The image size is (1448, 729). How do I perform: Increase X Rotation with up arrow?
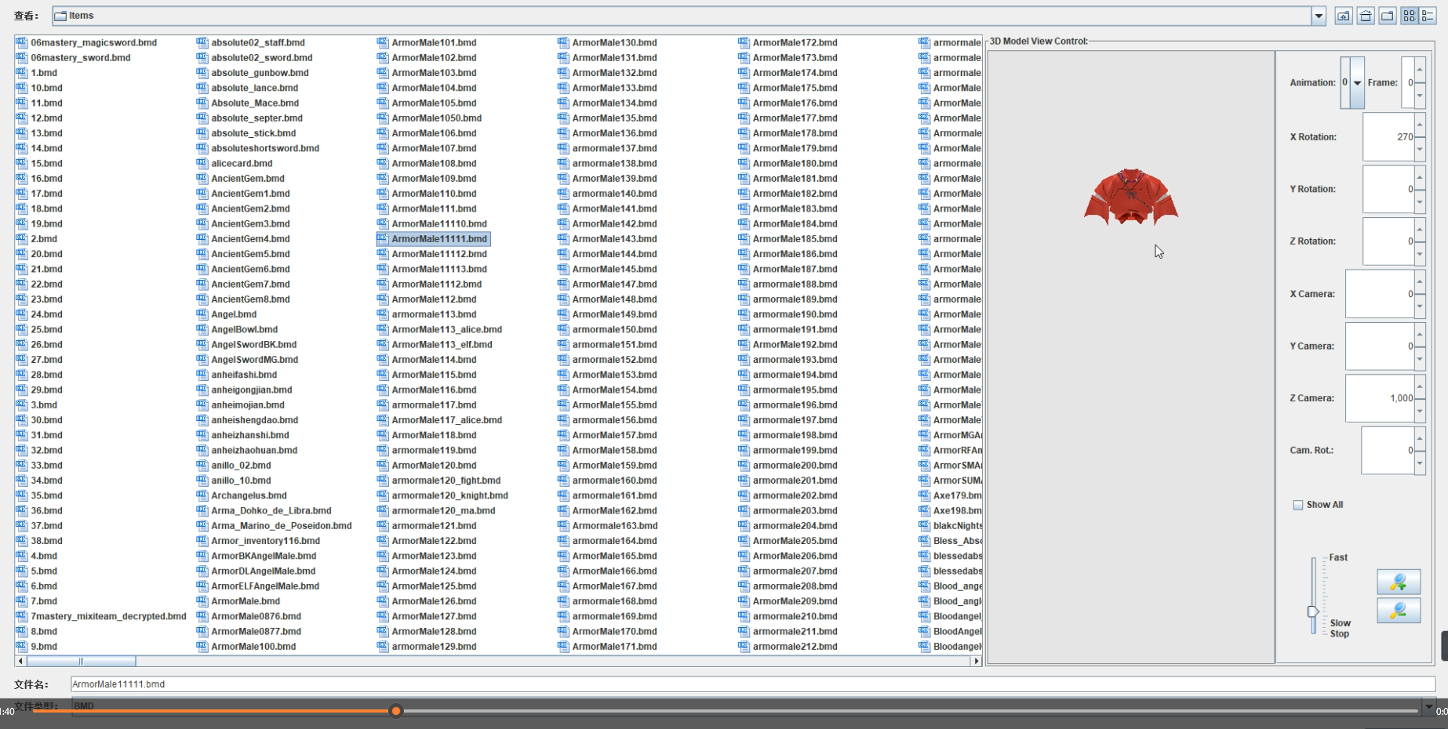pyautogui.click(x=1420, y=125)
